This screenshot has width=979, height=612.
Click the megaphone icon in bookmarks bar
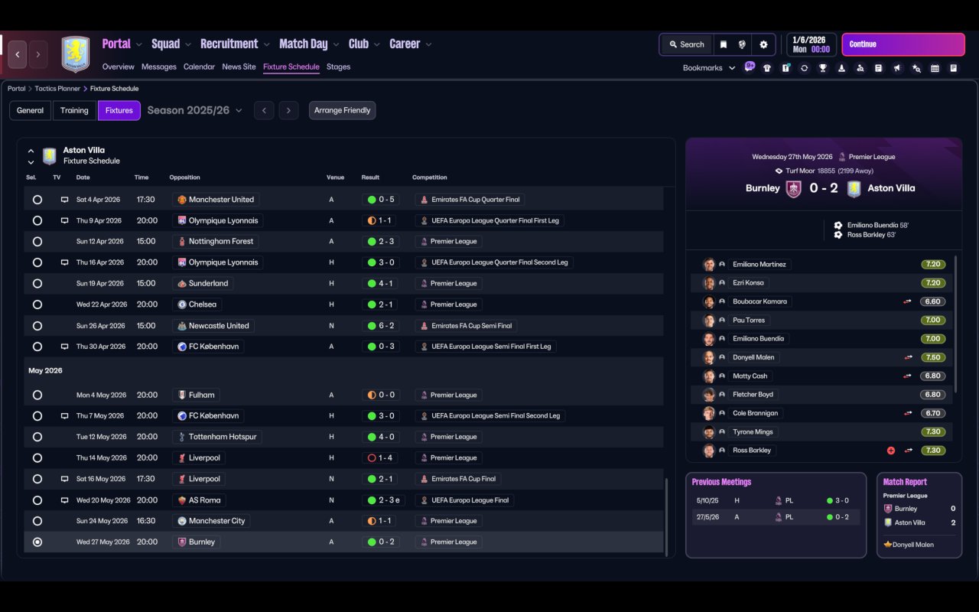click(897, 68)
